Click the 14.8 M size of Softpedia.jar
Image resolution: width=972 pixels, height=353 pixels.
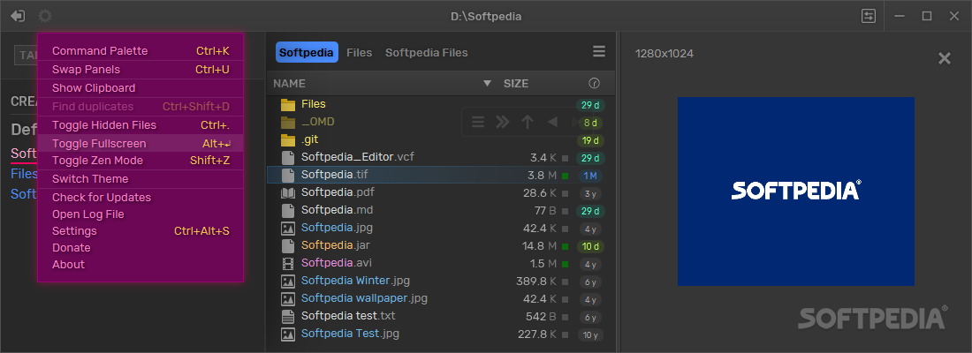540,246
